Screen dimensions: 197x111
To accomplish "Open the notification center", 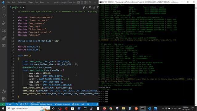I will pyautogui.click(x=193, y=109).
